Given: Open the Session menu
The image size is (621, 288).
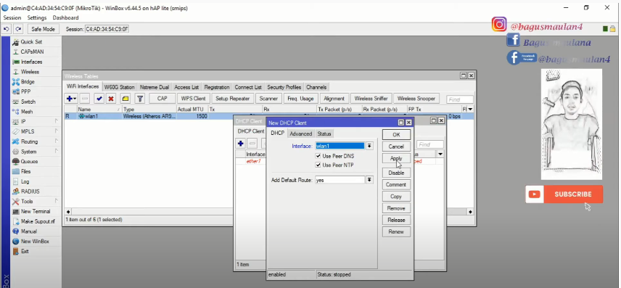Looking at the screenshot, I should 12,18.
